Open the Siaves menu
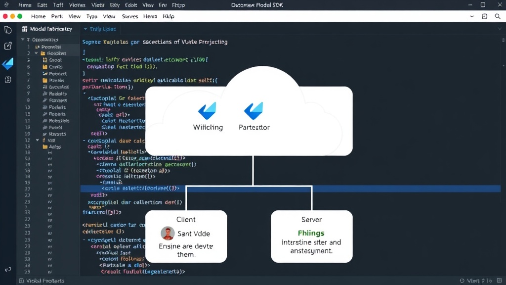Screen dimensions: 506x285 (130, 16)
